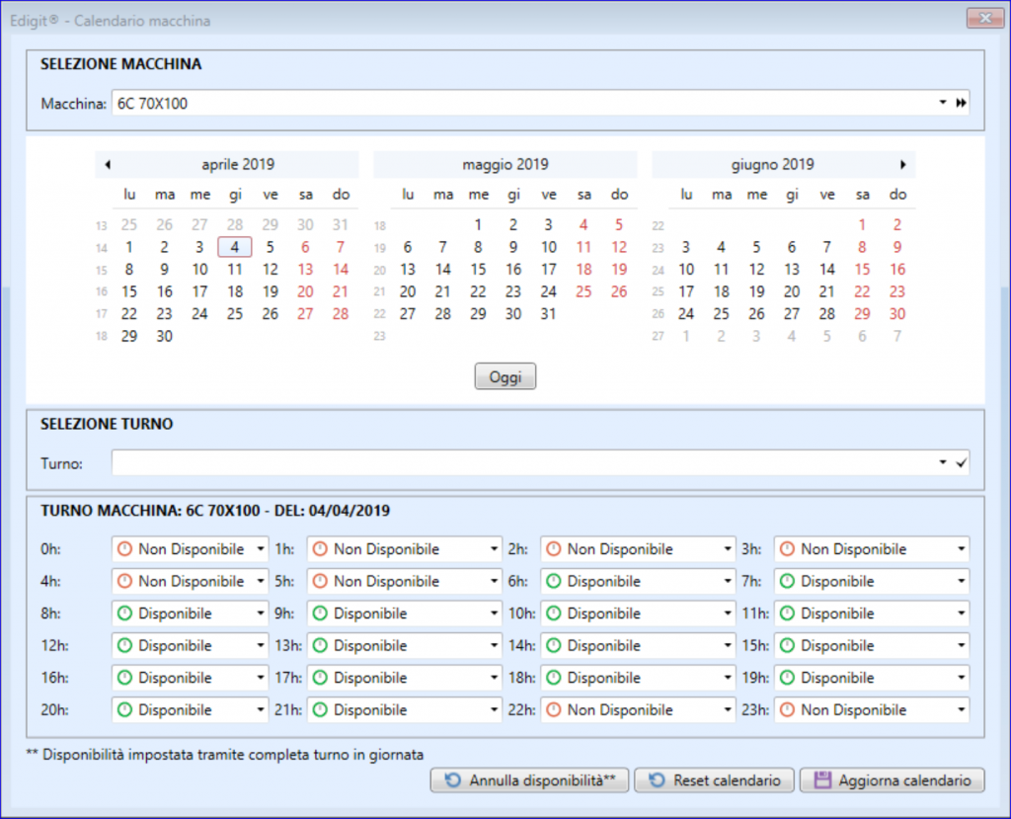Click the back arrow on the aprile 2019 calendar
This screenshot has width=1011, height=819.
pyautogui.click(x=108, y=165)
